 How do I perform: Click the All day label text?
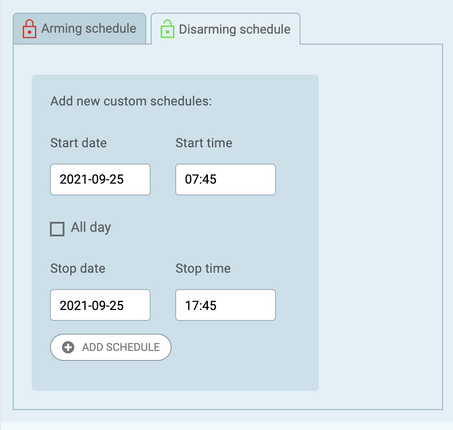click(91, 227)
